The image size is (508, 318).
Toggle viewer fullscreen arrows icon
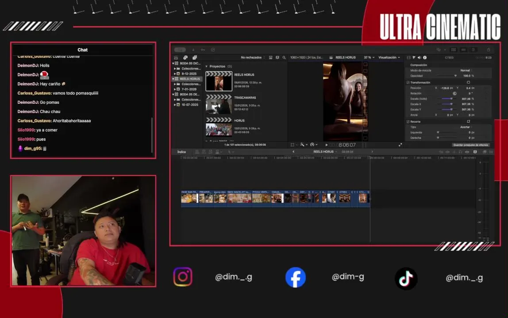pos(400,145)
